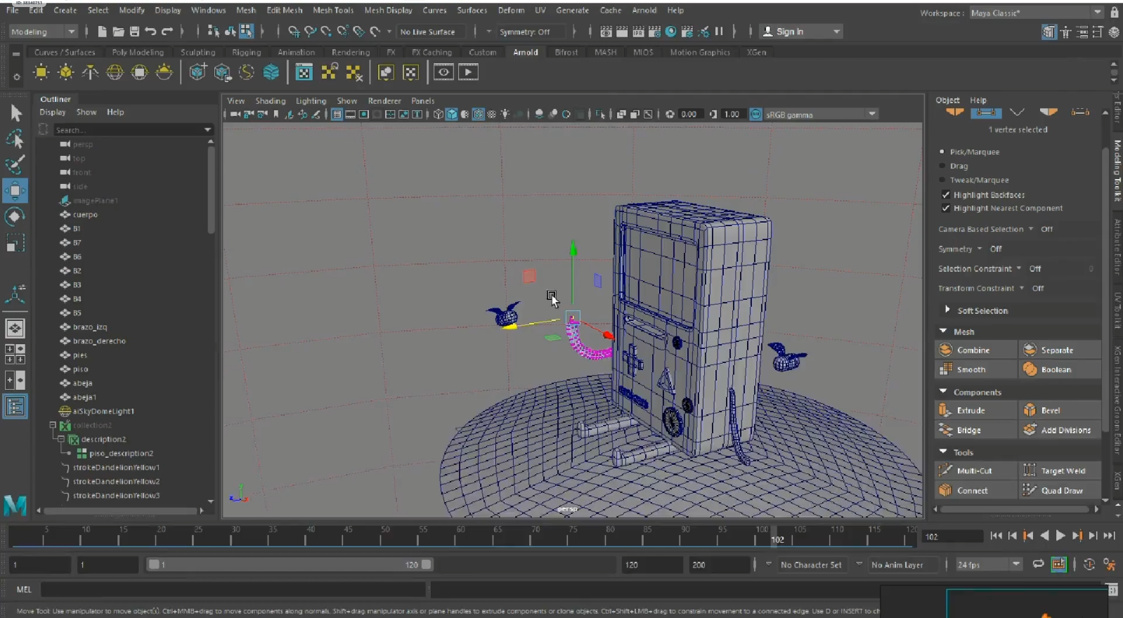Open the Mesh Tools menu
This screenshot has height=618, width=1123.
coord(333,11)
